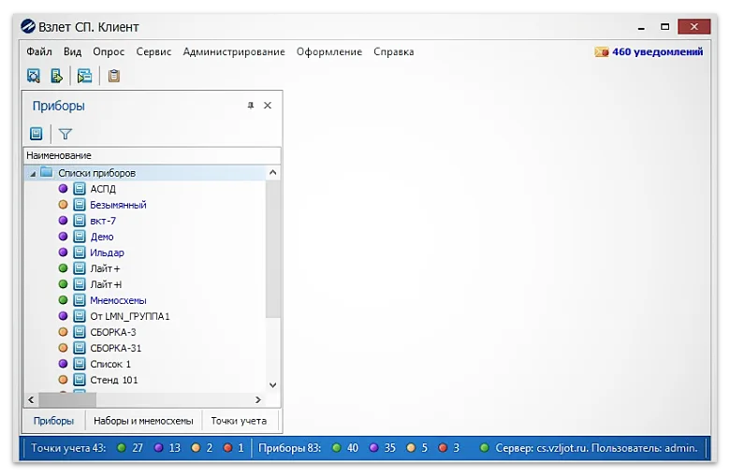Open the 460 уведомлений notifications link
This screenshot has width=730, height=476.
(x=657, y=52)
